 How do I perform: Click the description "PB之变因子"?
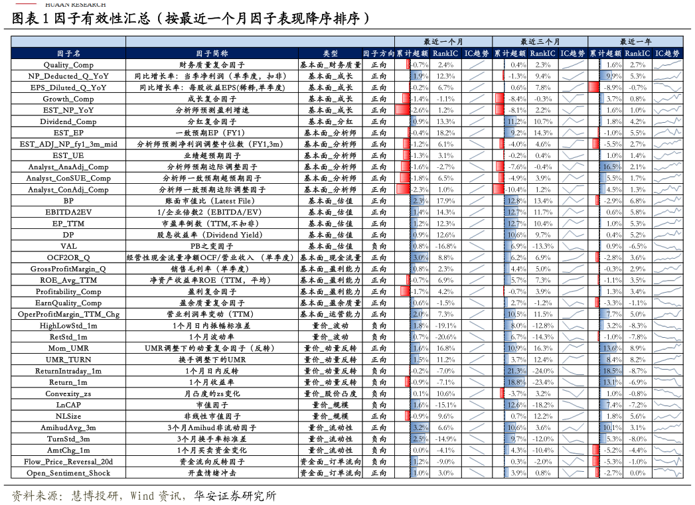[x=212, y=246]
